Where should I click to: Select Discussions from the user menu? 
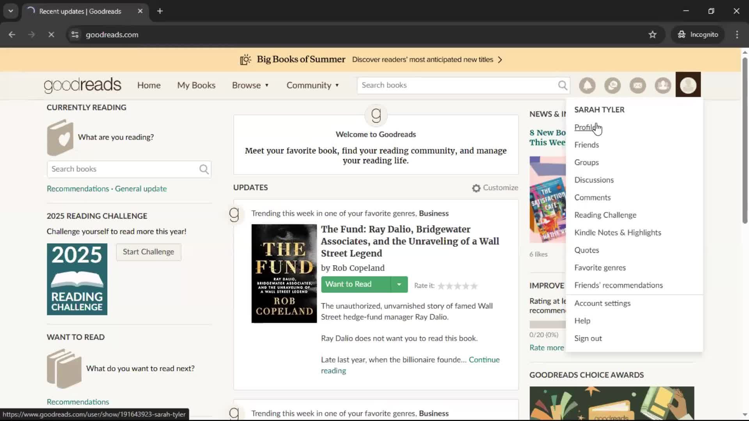pyautogui.click(x=594, y=180)
